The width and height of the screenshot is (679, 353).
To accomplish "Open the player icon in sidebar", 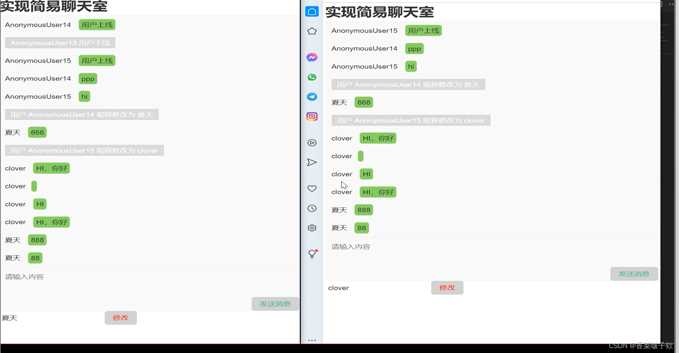I will click(x=312, y=143).
